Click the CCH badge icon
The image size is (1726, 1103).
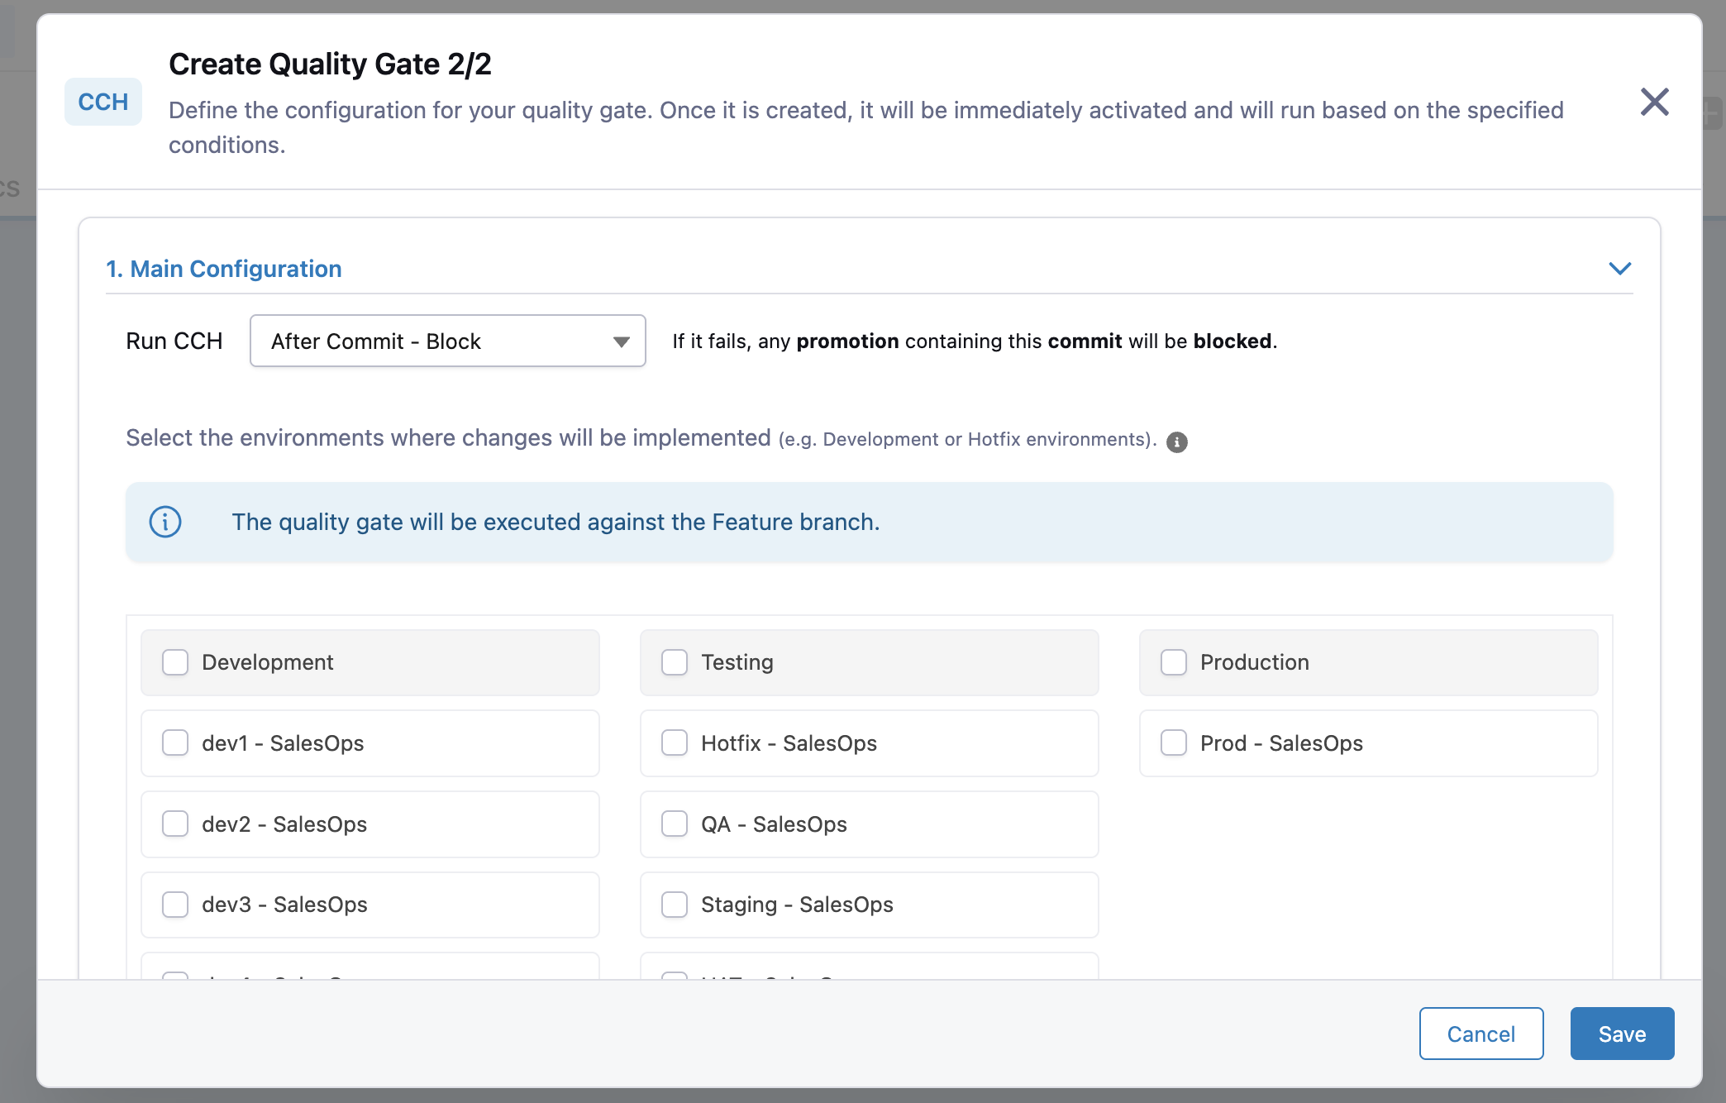click(x=103, y=102)
